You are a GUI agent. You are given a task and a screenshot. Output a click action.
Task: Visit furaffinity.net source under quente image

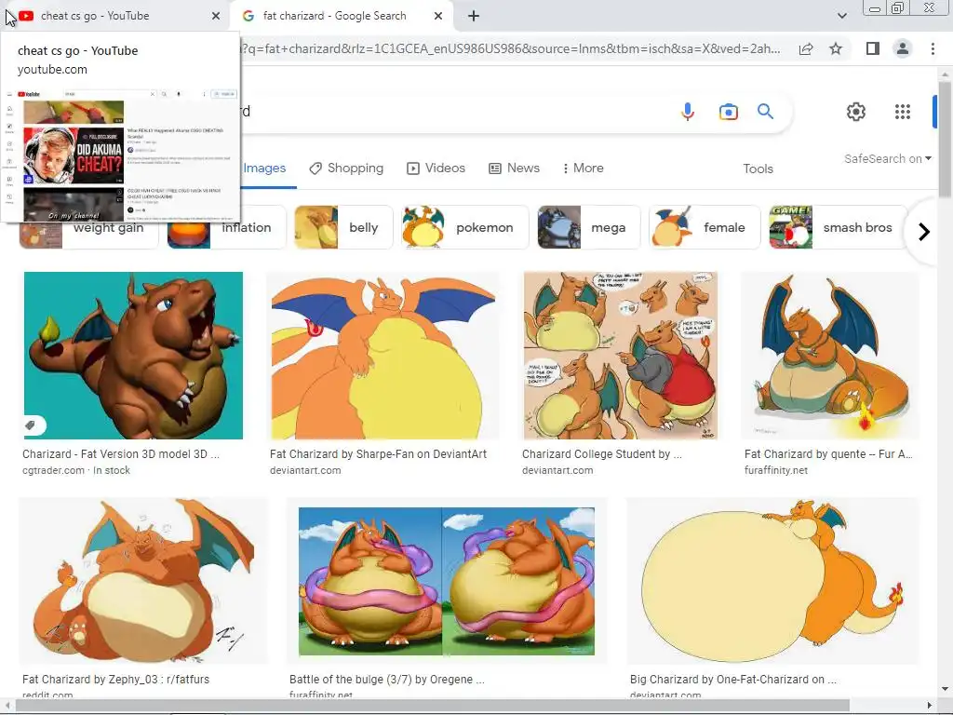coord(776,470)
